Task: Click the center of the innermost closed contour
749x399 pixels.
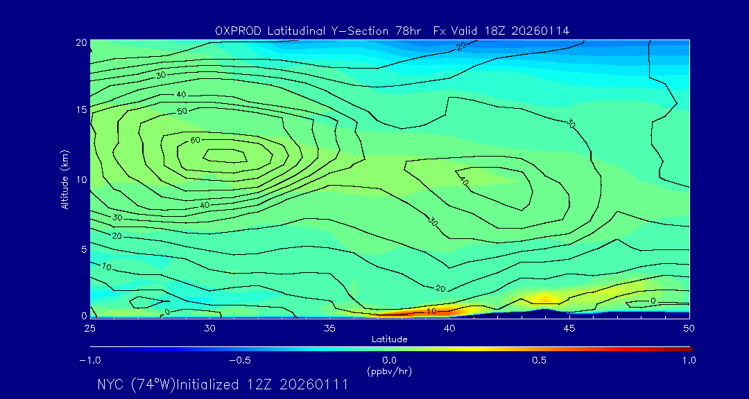Action: click(225, 156)
